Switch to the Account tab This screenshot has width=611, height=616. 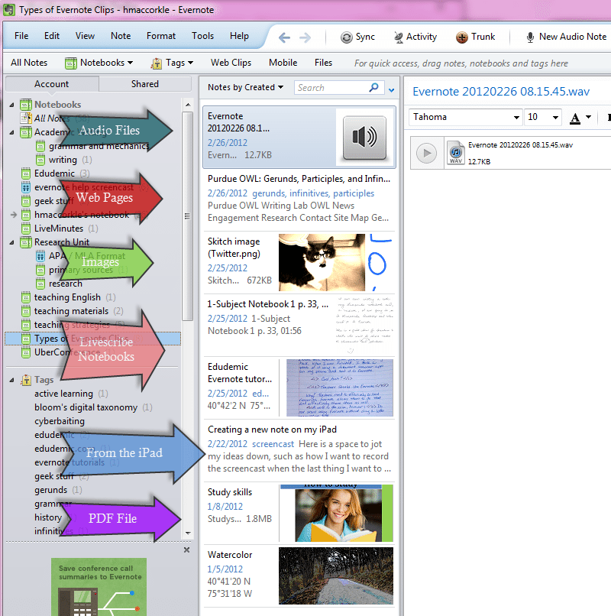coord(51,84)
